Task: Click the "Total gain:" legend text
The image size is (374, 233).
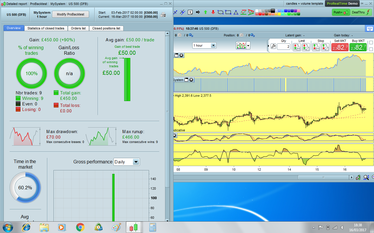Action: pyautogui.click(x=71, y=93)
